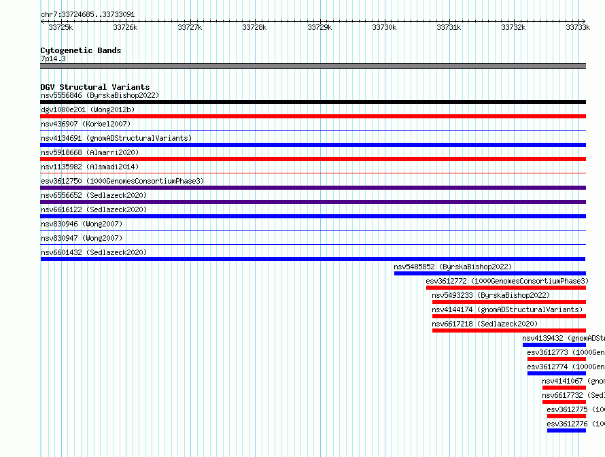This screenshot has height=457, width=605.
Task: Select the blue nsv4134691 variant bar
Action: click(313, 145)
